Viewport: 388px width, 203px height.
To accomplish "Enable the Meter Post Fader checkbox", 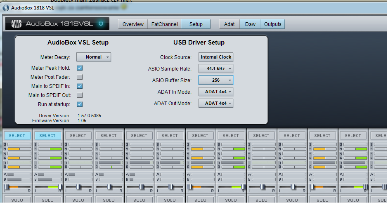I will coord(80,77).
